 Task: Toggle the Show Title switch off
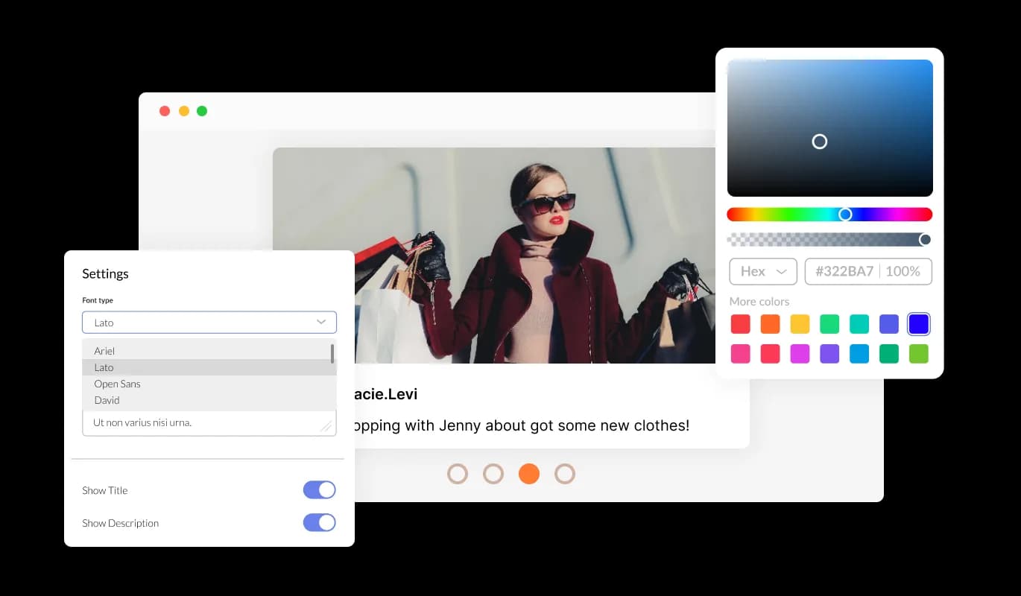pos(319,489)
